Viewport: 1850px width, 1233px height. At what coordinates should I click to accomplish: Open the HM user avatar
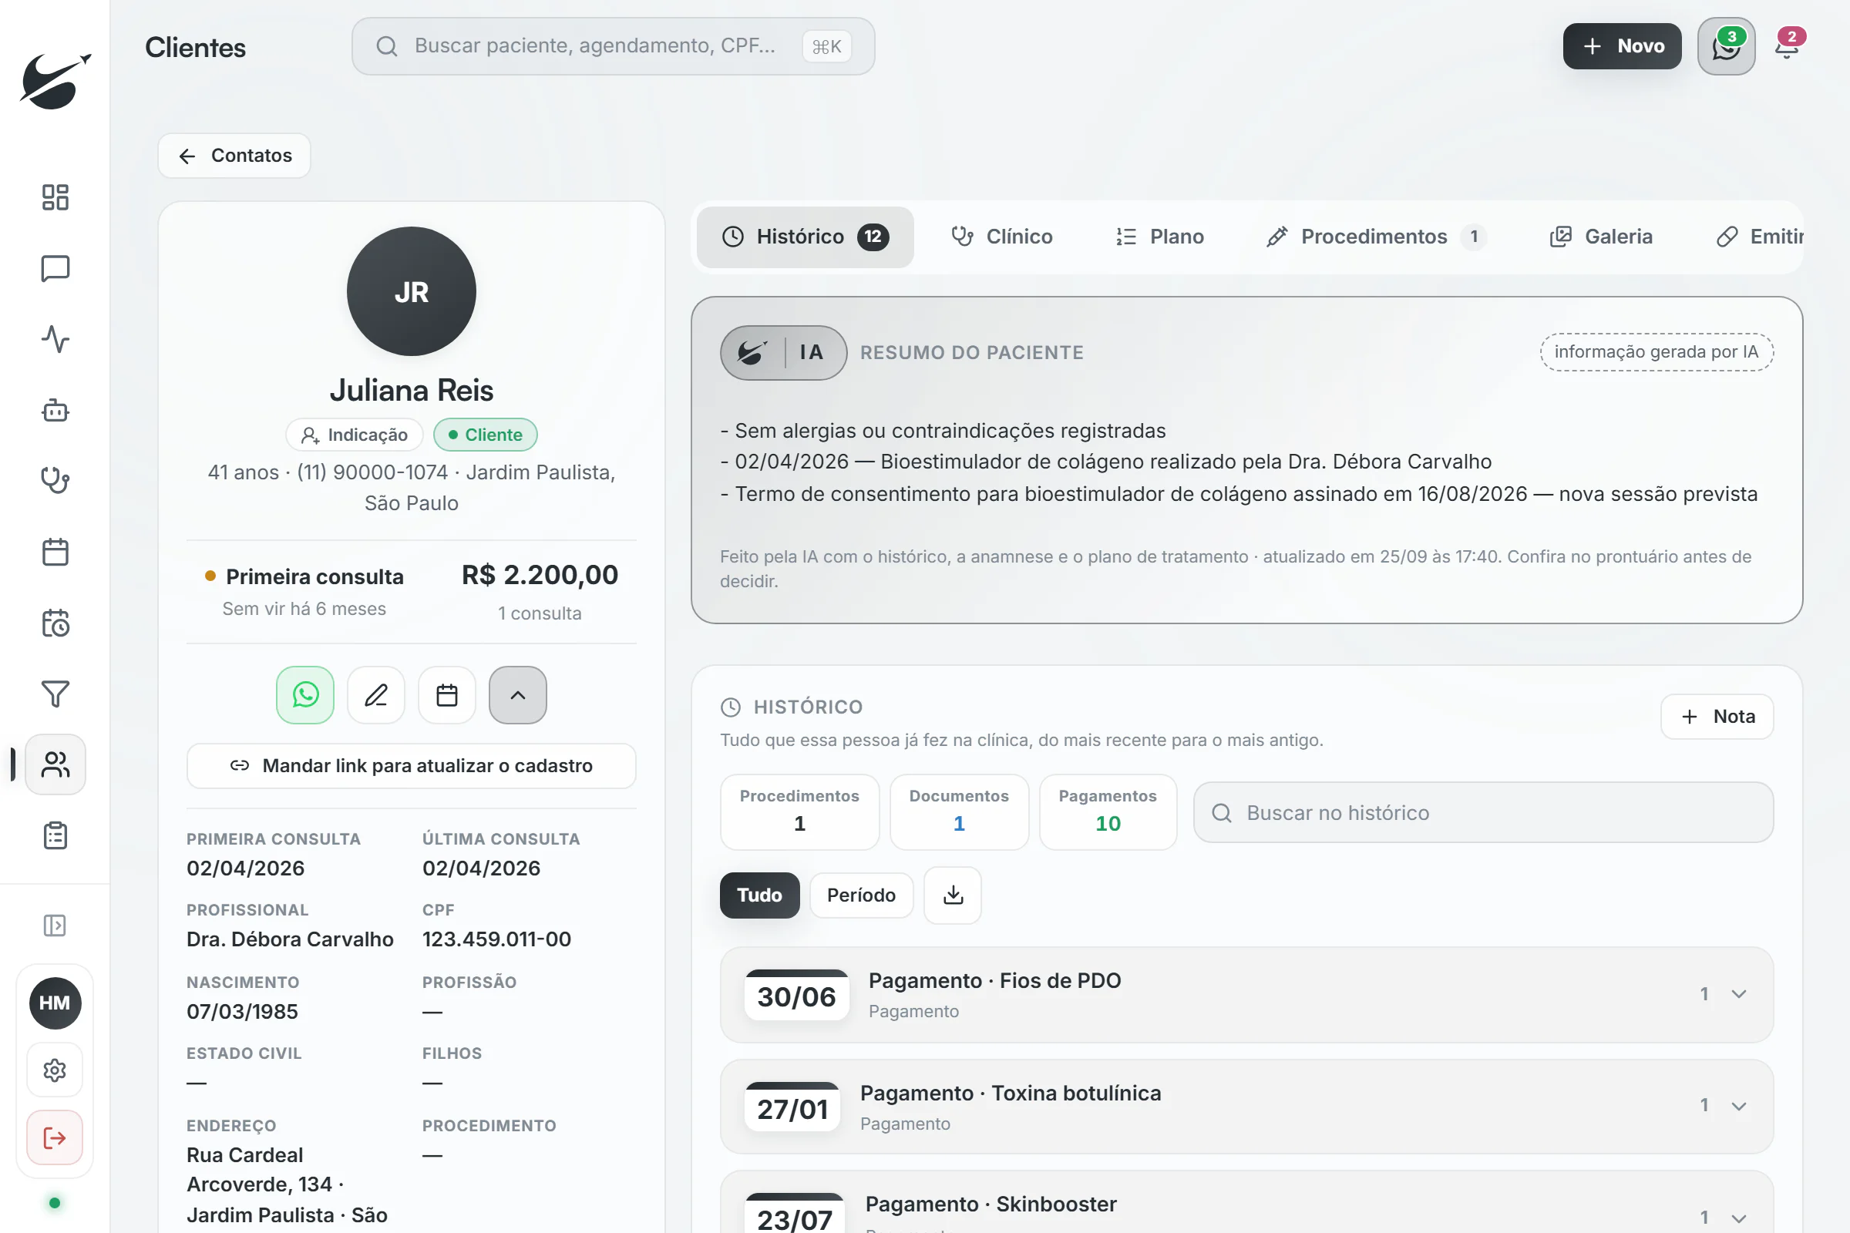coord(55,1003)
